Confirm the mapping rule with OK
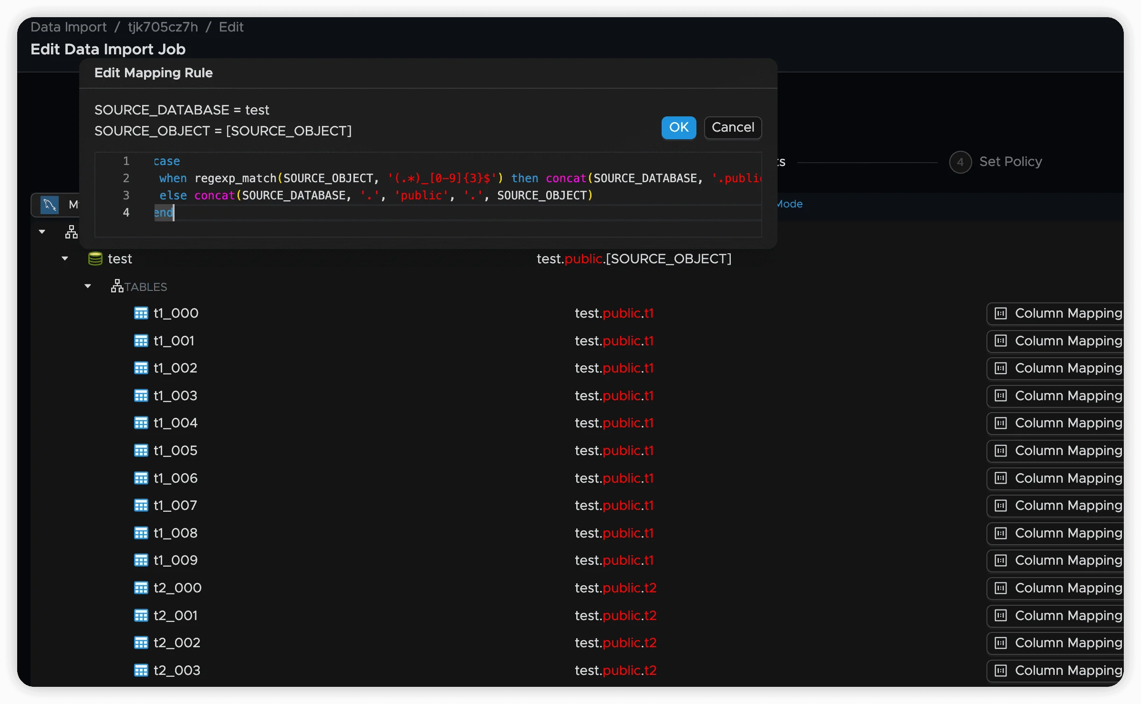Image resolution: width=1141 pixels, height=704 pixels. coord(678,128)
